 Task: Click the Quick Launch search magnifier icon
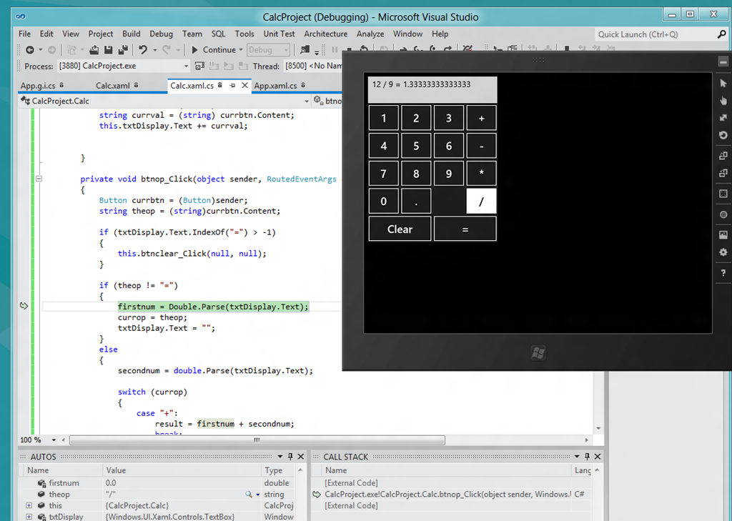pos(722,34)
